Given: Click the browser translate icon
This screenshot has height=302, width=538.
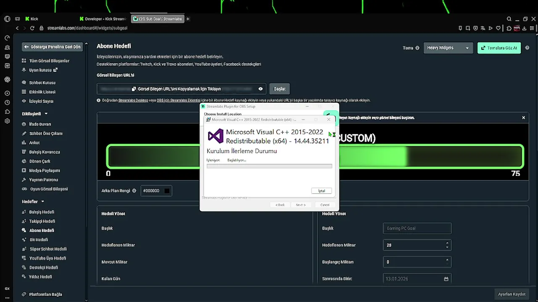Looking at the screenshot, I should (483, 28).
